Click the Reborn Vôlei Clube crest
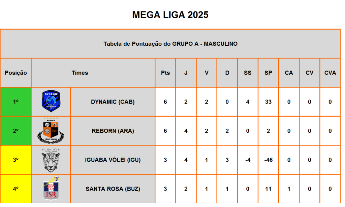Screen dimensions: 345x207 [x=51, y=130]
